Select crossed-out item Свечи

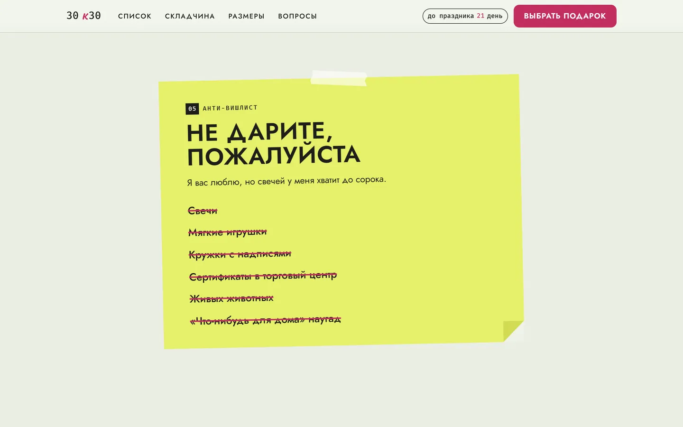click(203, 211)
